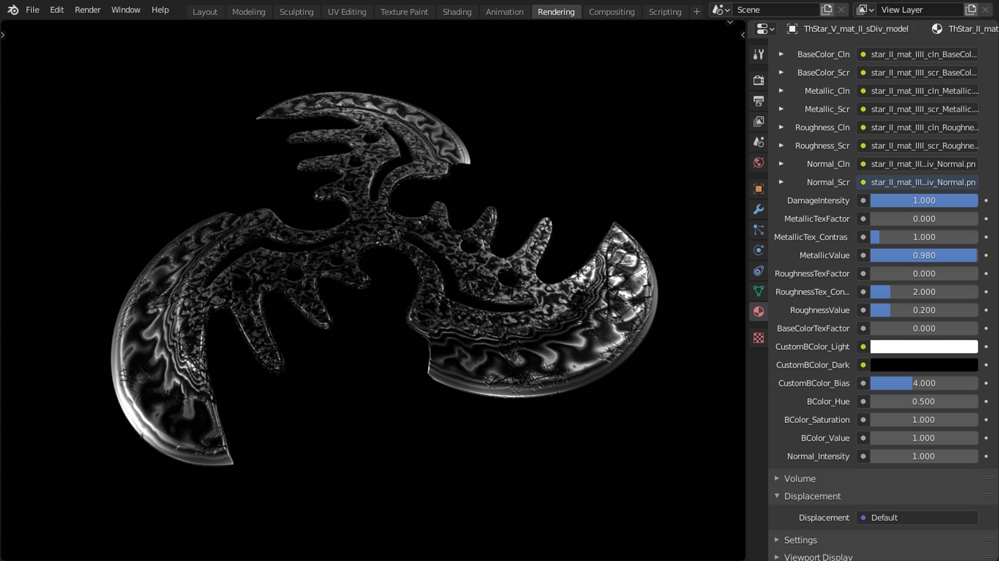The image size is (999, 561).
Task: Open the CustomBColor_Dark black color swatch
Action: click(924, 365)
